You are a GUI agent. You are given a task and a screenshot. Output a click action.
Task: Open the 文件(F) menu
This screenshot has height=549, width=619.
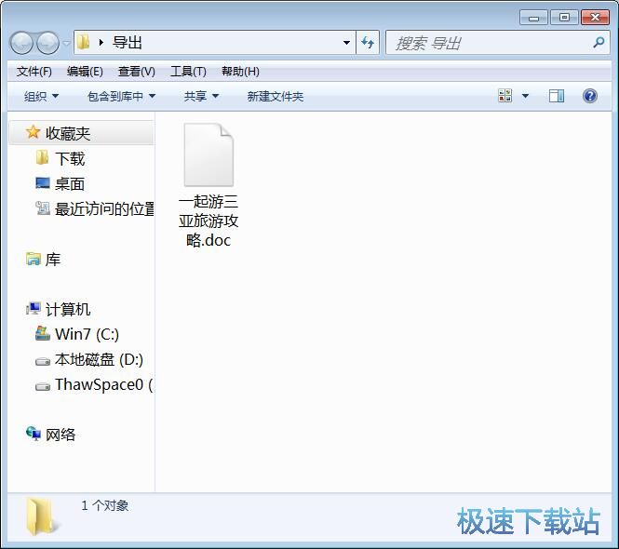point(34,72)
